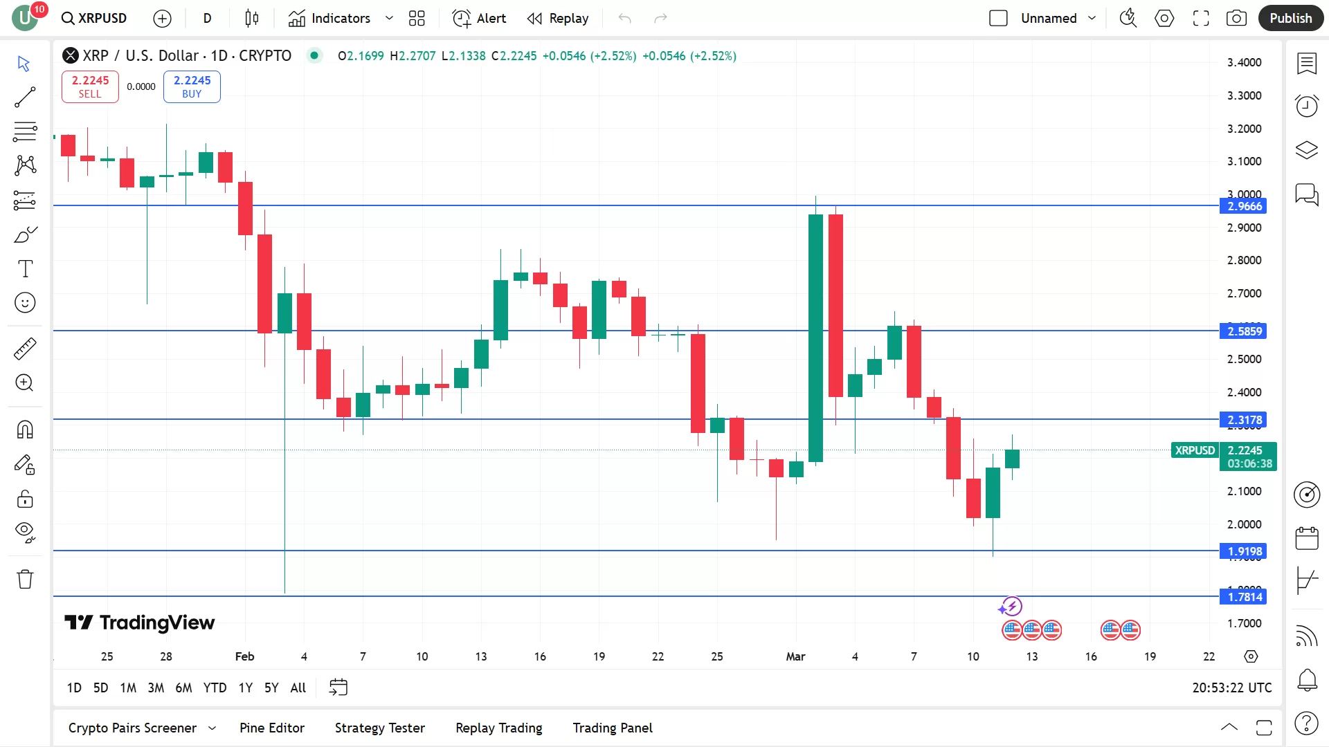Switch to the Strategy Tester tab
Viewport: 1329px width, 747px height.
pos(380,727)
